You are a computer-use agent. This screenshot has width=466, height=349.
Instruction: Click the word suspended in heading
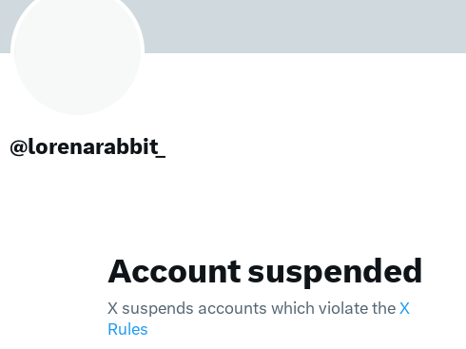(x=335, y=272)
